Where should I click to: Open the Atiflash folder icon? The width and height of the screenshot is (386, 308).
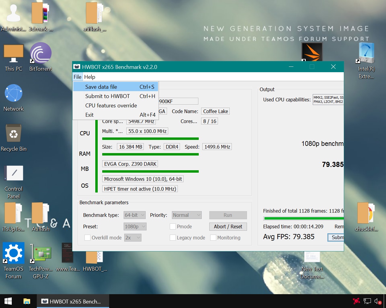click(40, 217)
